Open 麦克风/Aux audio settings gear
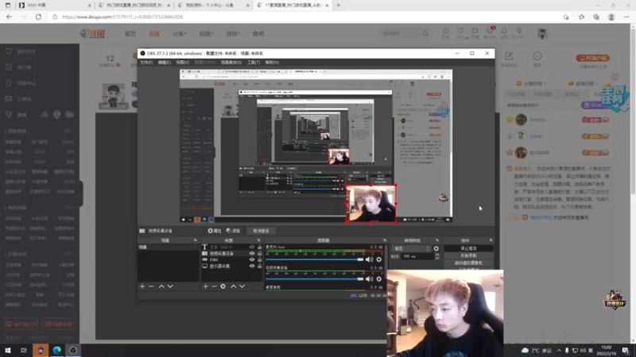The image size is (636, 357). (x=379, y=259)
